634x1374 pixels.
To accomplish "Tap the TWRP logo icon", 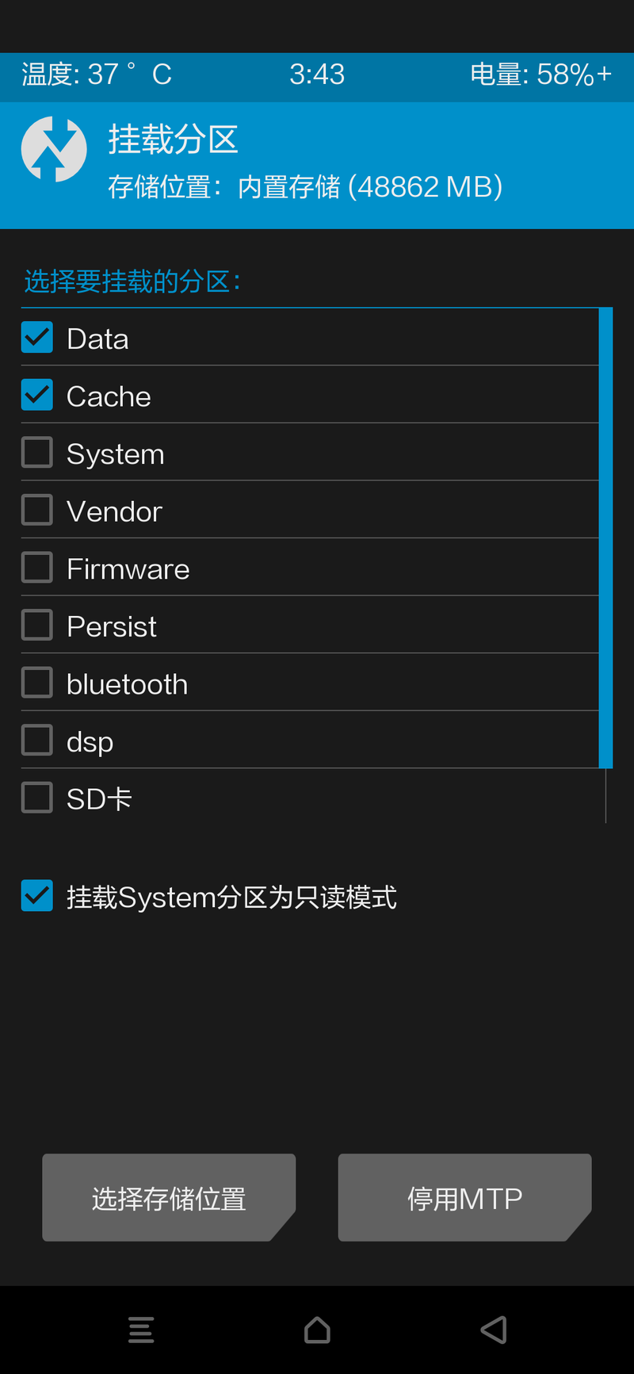I will pos(54,149).
